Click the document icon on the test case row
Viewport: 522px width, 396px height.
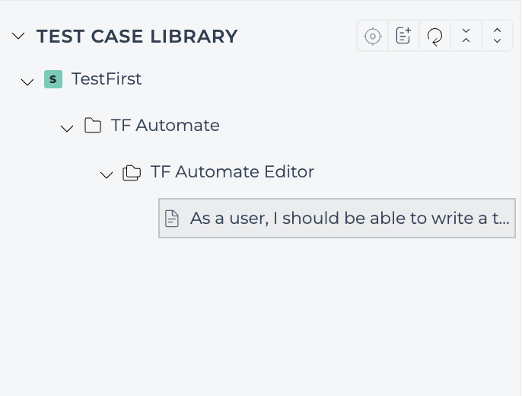pos(172,219)
